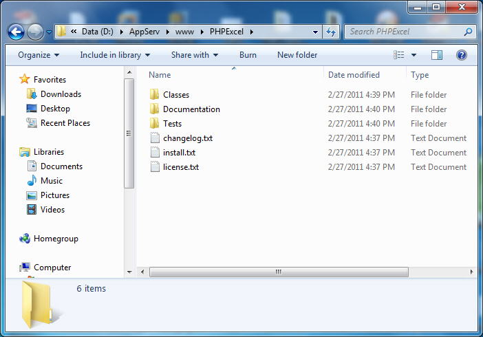Click the PHPExcel breadcrumb

click(226, 32)
